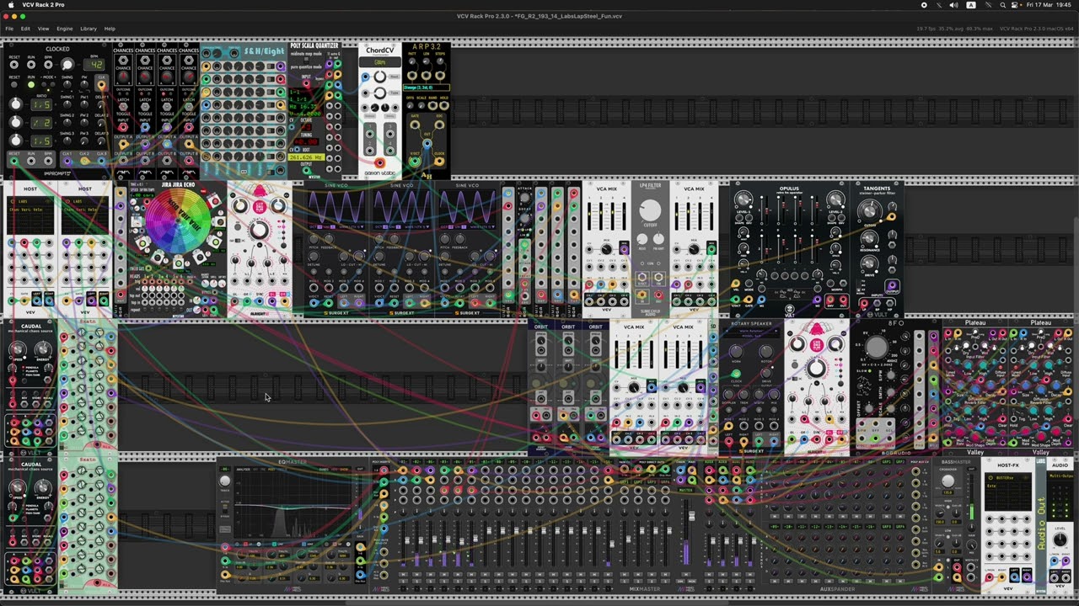1079x606 pixels.
Task: Click the Opulus GATE input jack
Action: tap(748, 300)
